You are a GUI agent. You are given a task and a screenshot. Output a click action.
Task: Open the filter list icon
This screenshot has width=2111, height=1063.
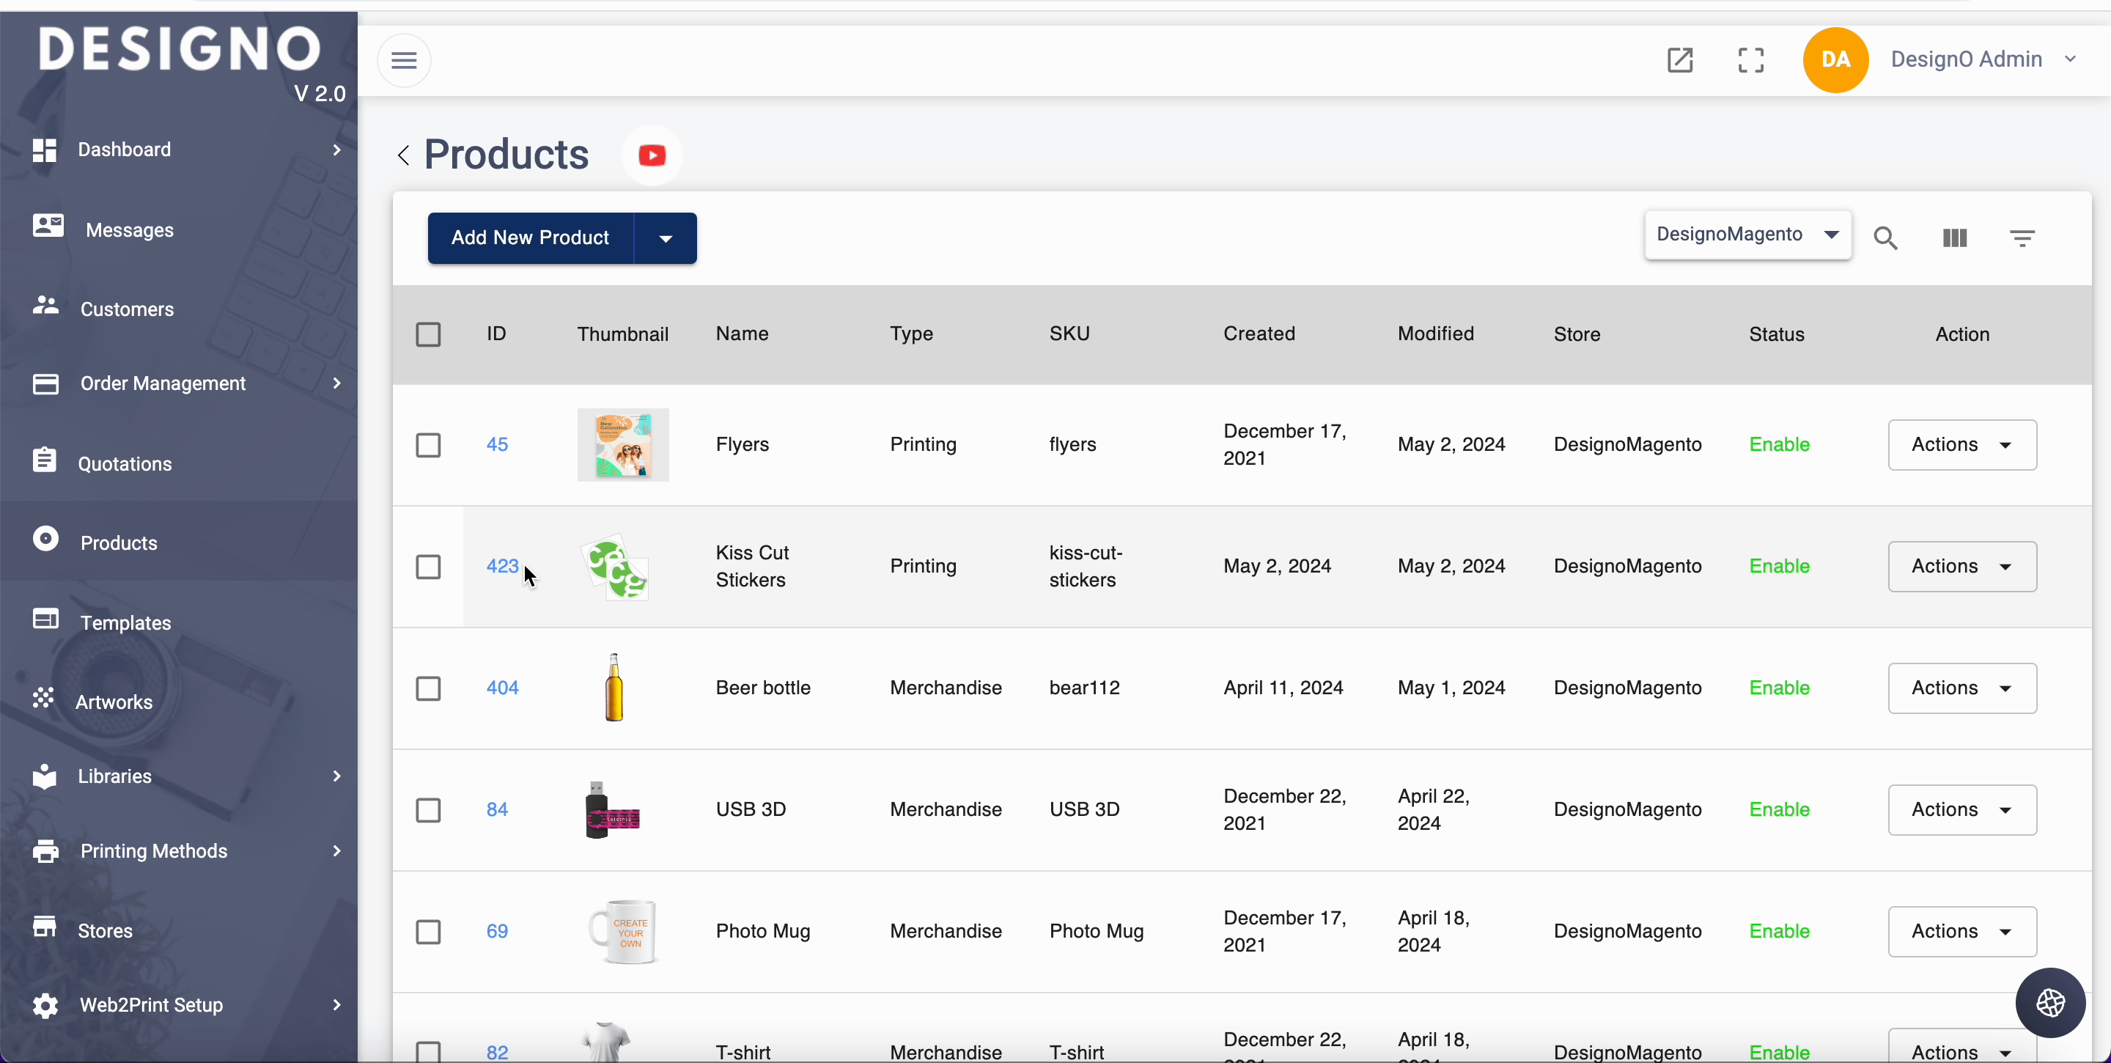click(x=2022, y=238)
